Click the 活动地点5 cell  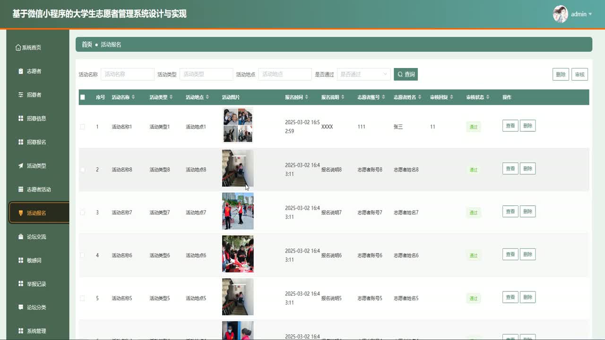[196, 298]
